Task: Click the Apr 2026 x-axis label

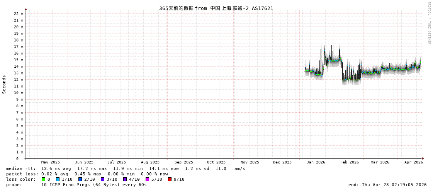Action: [413, 162]
